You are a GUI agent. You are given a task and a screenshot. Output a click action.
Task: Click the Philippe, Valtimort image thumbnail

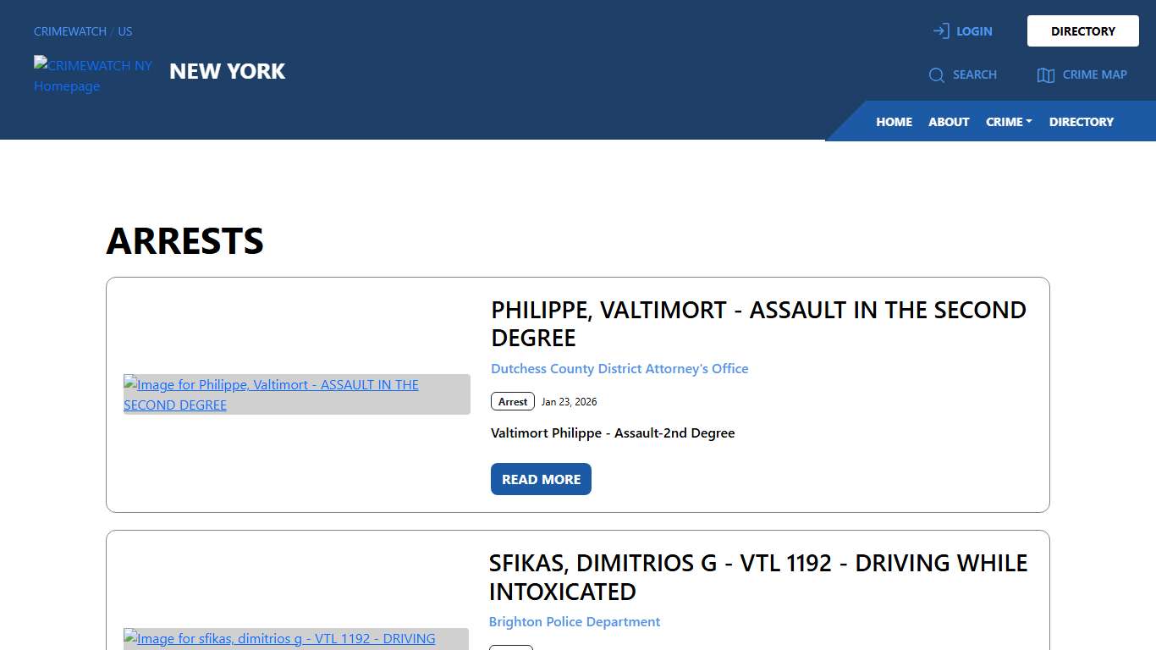coord(296,394)
